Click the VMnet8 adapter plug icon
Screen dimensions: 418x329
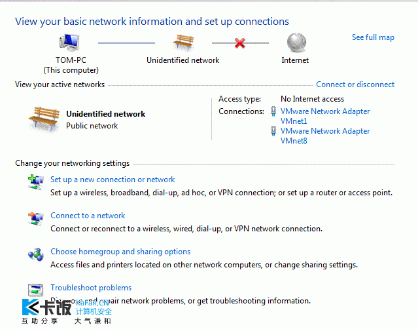[x=273, y=131]
